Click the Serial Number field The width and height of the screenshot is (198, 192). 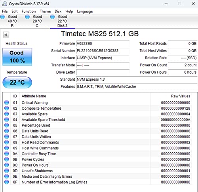point(103,51)
